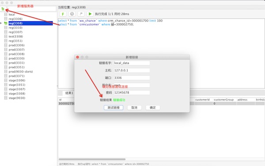Click the 取消 cancel button

(x=134, y=108)
